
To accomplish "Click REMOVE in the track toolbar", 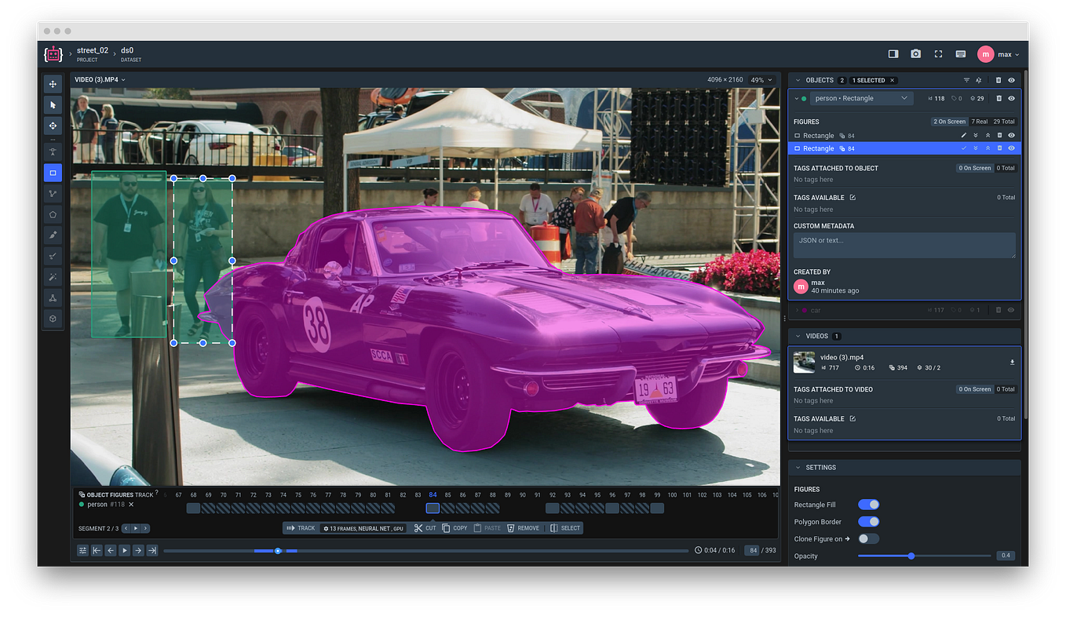I will [x=523, y=528].
